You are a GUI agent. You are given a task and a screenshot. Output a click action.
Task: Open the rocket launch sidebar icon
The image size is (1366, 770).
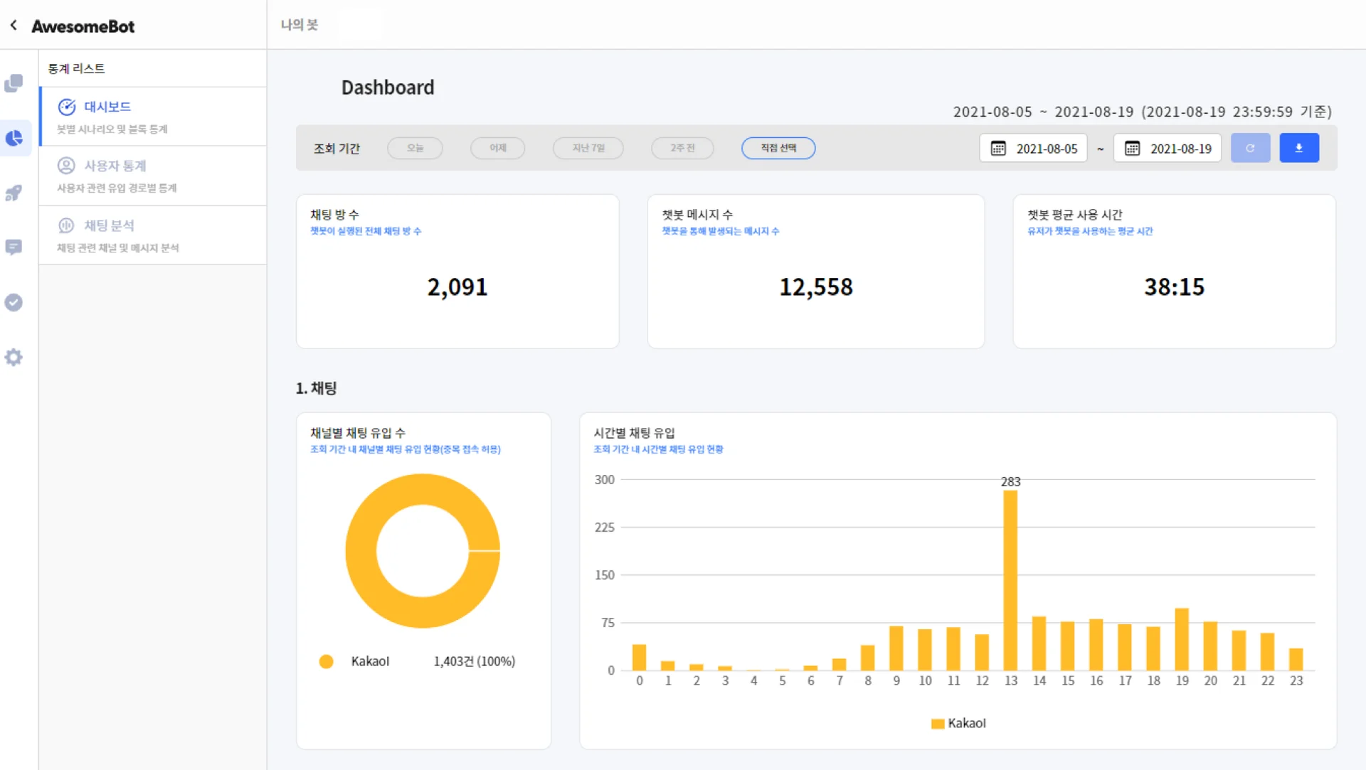[14, 193]
